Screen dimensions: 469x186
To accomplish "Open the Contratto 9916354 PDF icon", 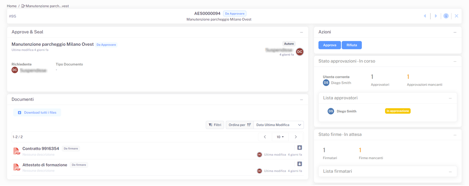I will [16, 151].
